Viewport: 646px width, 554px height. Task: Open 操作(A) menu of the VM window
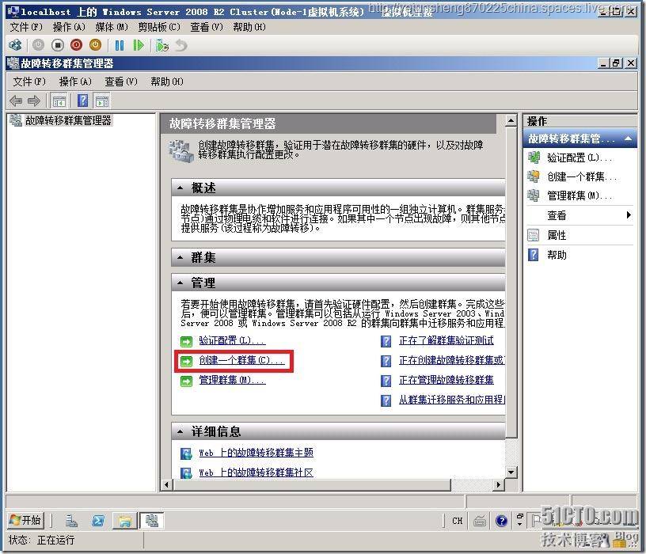coord(69,27)
